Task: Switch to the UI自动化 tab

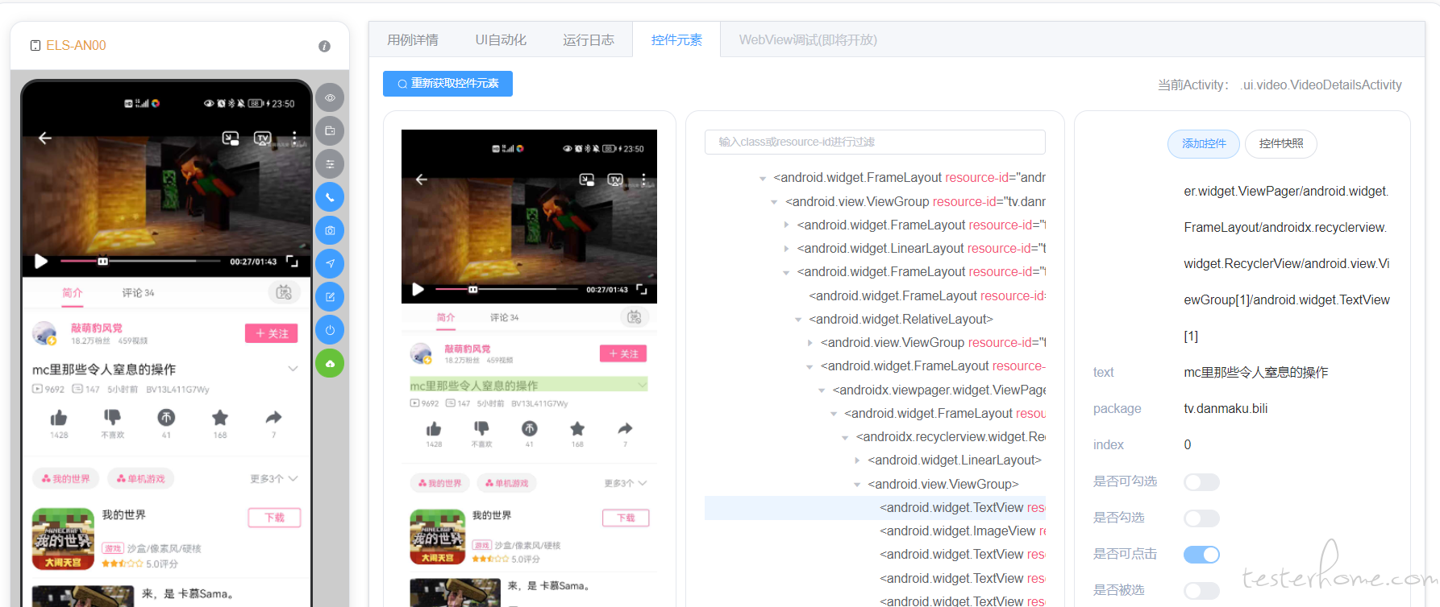Action: 501,39
